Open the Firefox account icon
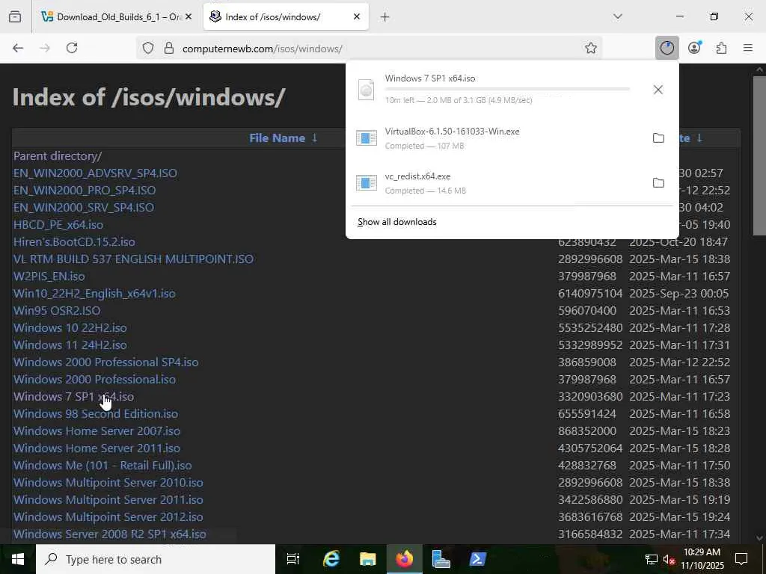 694,48
